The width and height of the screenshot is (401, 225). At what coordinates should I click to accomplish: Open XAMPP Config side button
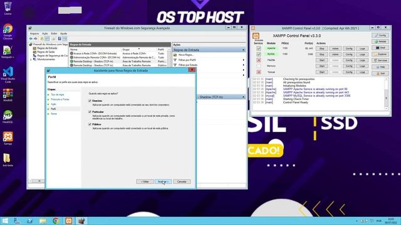[x=380, y=35]
